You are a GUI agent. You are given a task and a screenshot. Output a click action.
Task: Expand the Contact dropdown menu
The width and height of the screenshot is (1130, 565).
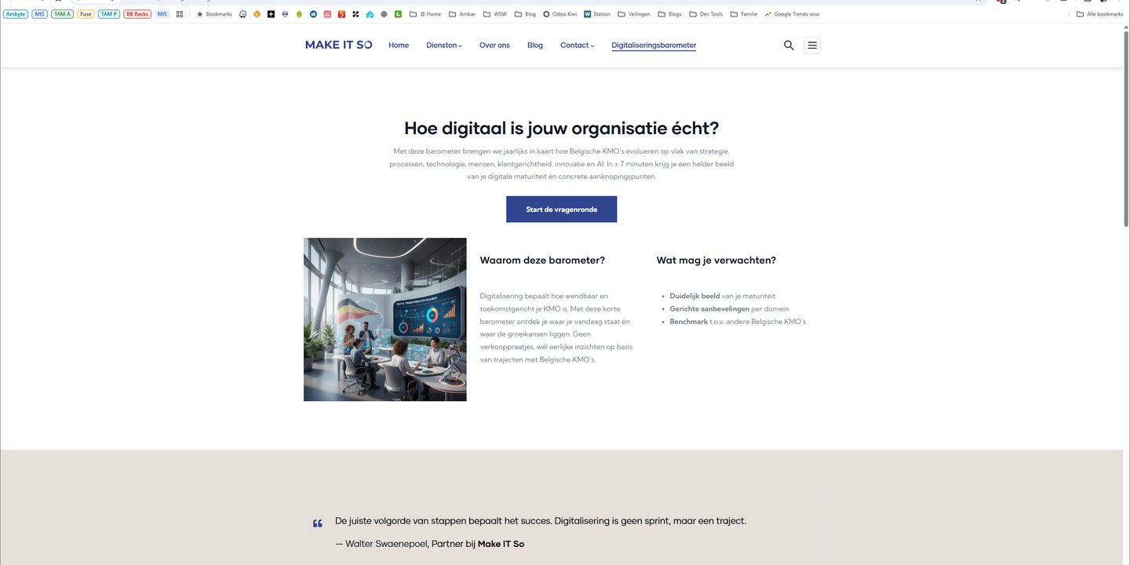pyautogui.click(x=577, y=46)
